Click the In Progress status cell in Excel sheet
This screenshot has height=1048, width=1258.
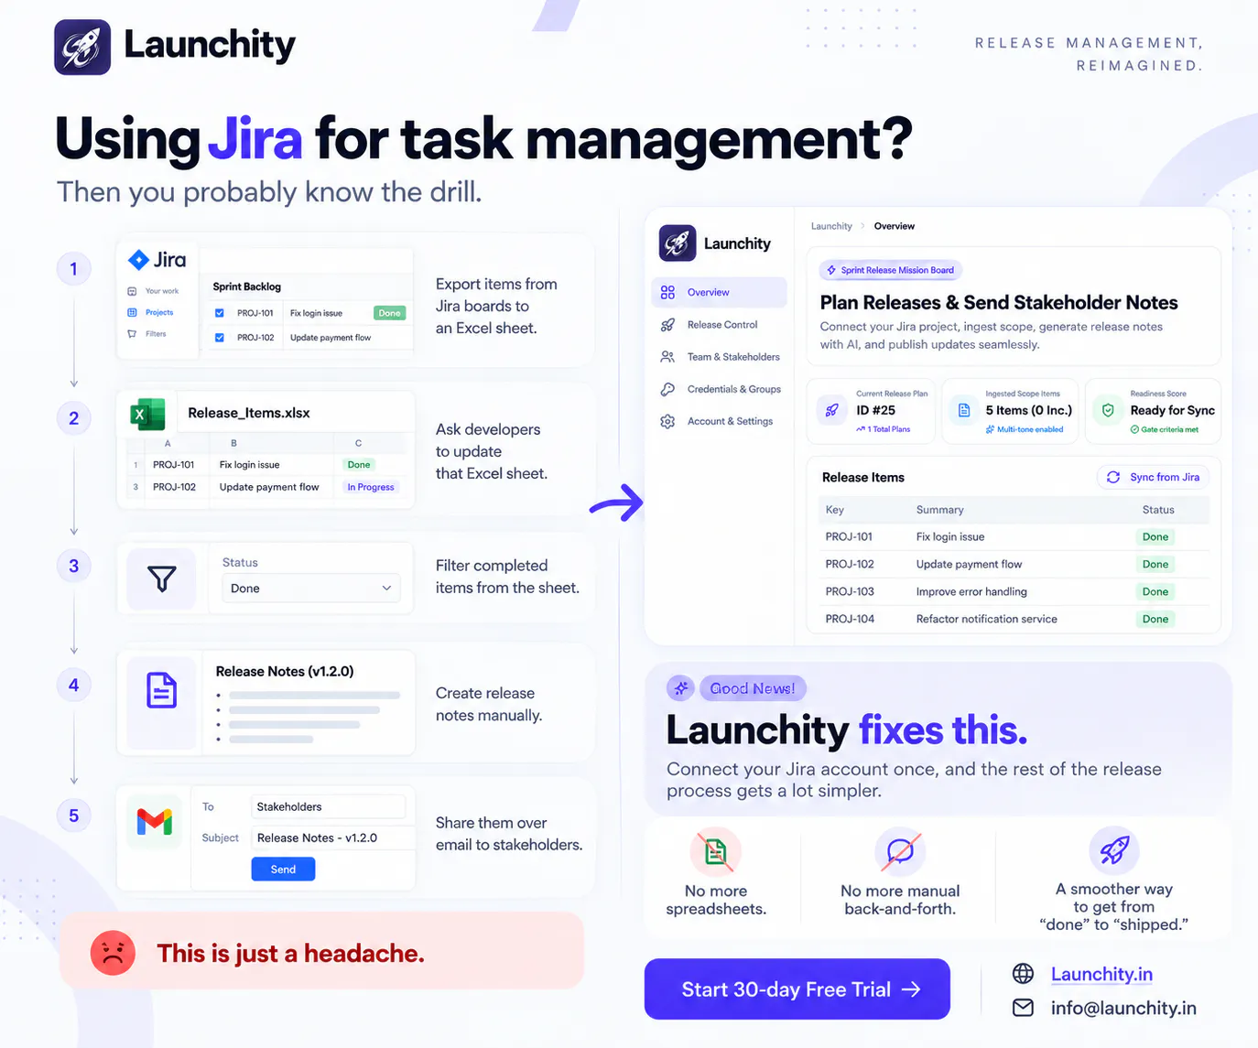pyautogui.click(x=371, y=487)
